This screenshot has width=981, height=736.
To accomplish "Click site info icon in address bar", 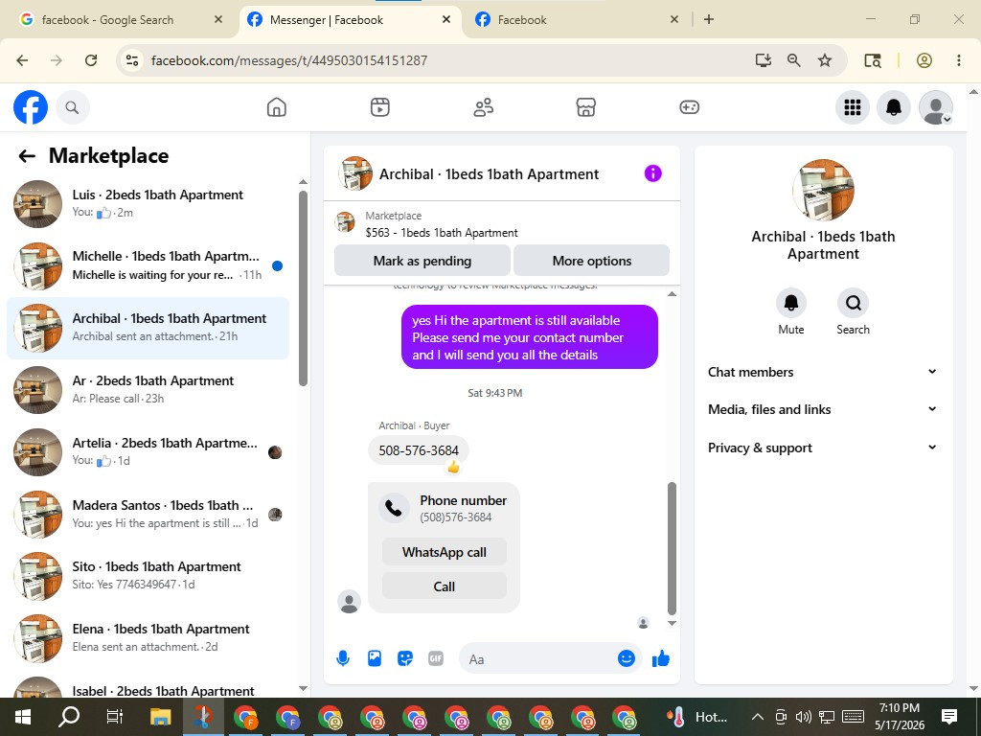I will click(x=132, y=60).
